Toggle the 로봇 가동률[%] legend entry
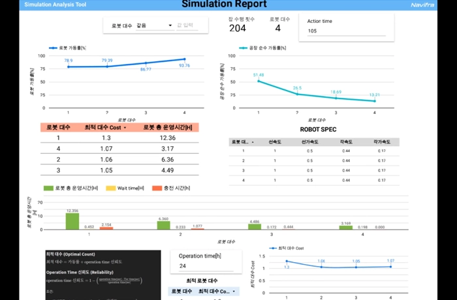This screenshot has height=300, width=457. coord(67,48)
